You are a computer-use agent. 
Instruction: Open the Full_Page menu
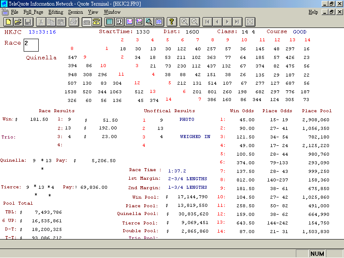(33, 12)
